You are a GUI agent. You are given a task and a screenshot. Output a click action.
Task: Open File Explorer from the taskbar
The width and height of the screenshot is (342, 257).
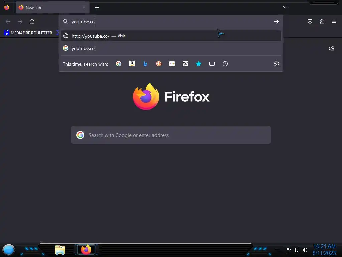60,250
